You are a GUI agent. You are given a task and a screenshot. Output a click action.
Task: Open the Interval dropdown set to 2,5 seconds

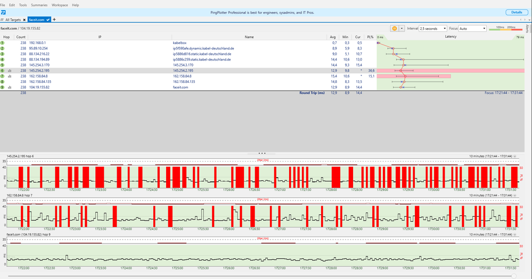pos(432,28)
